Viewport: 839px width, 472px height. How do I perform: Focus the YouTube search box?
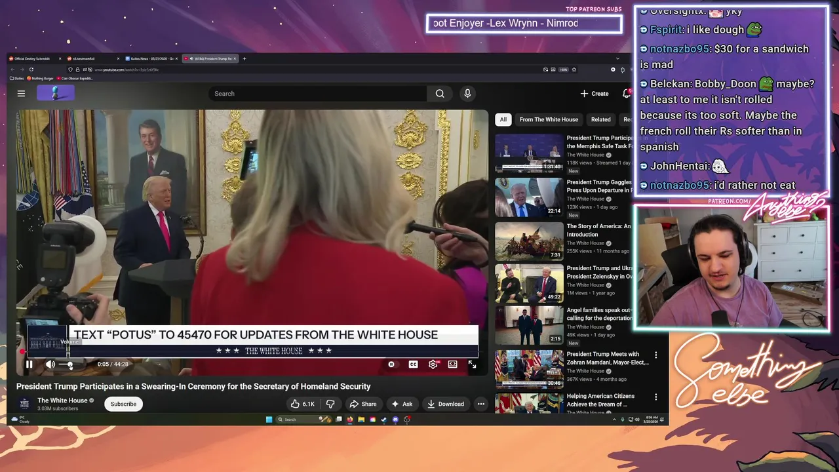click(x=319, y=94)
